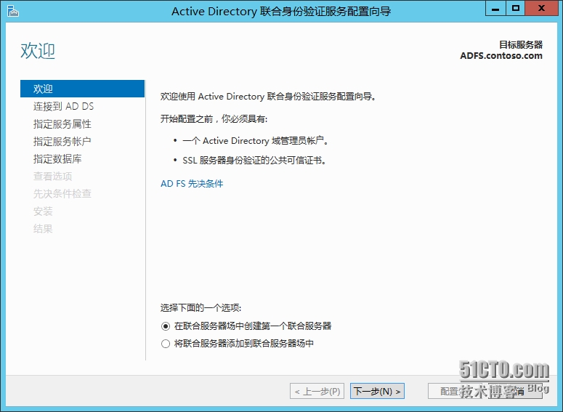This screenshot has height=412, width=563.
Task: Select the 欢迎 step in the sidebar
Action: tap(44, 89)
